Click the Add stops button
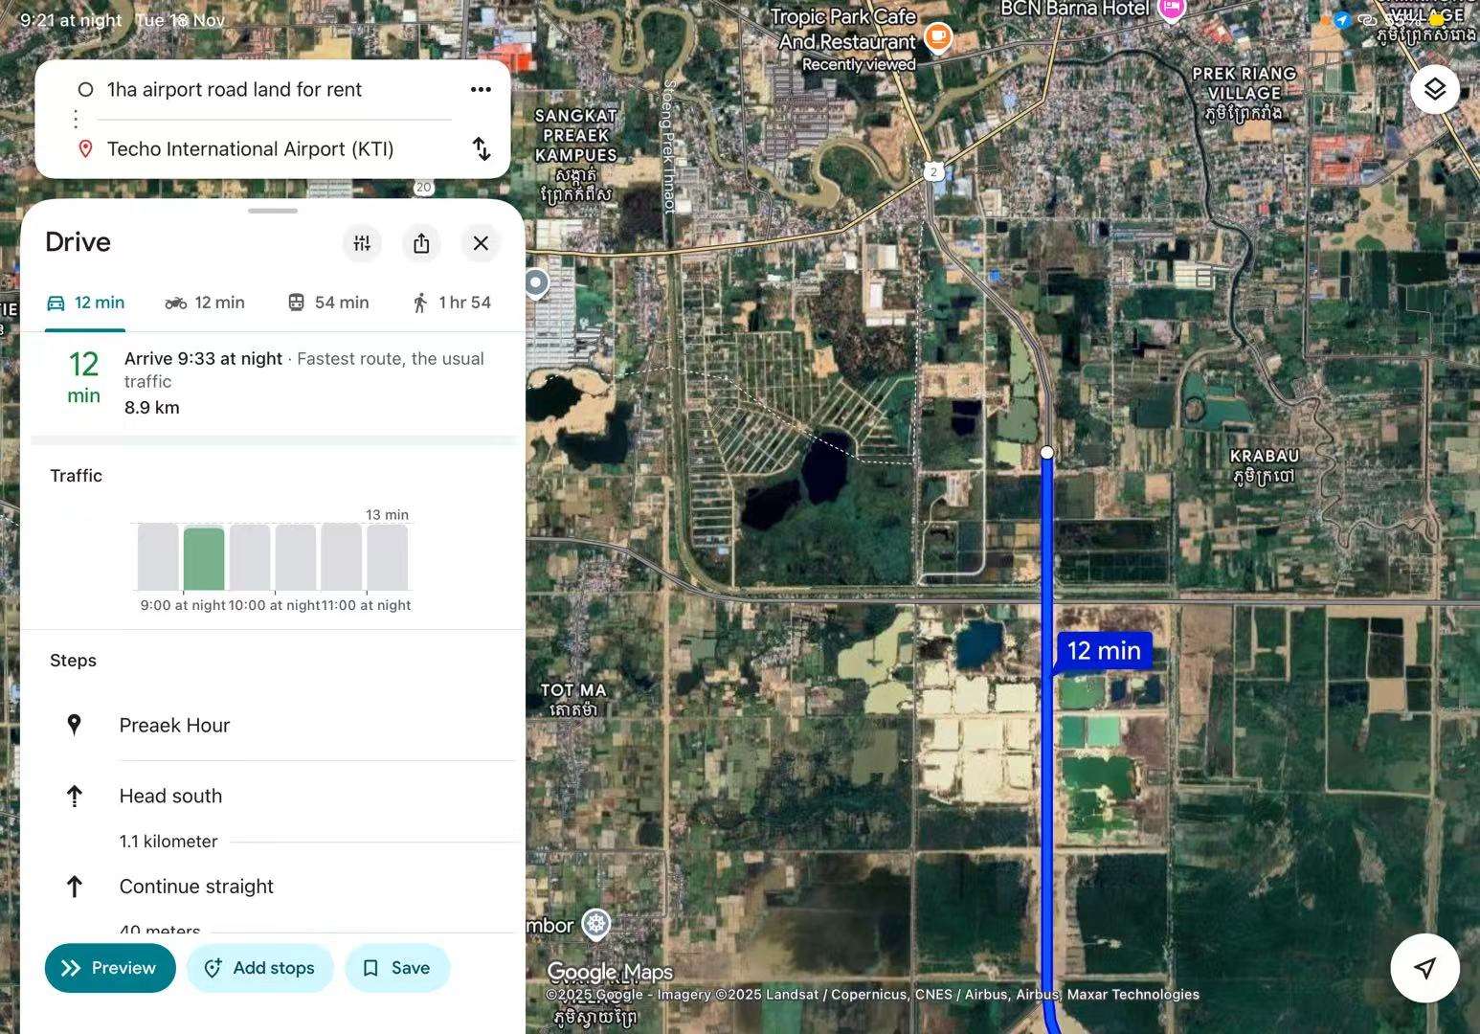 [259, 968]
